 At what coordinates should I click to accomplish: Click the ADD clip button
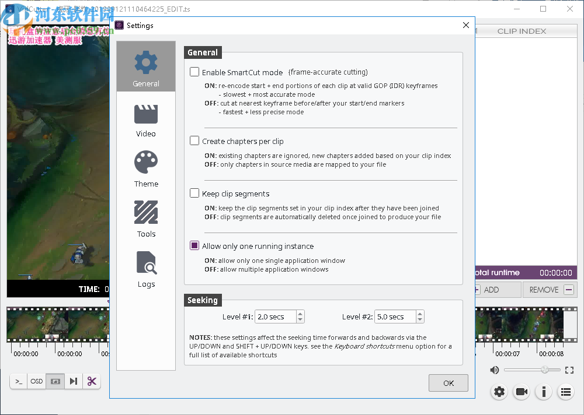pyautogui.click(x=498, y=290)
